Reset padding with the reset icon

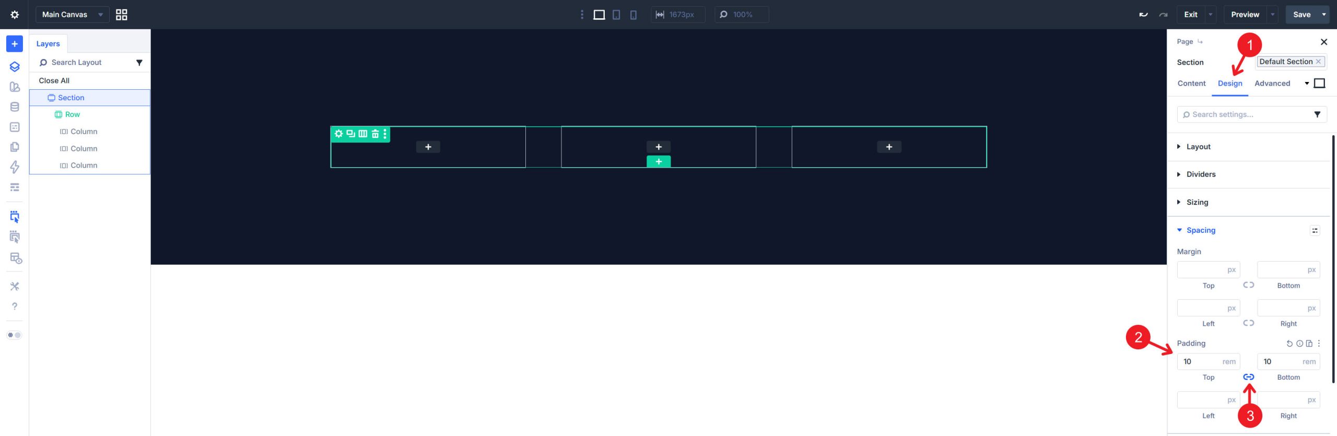1289,344
